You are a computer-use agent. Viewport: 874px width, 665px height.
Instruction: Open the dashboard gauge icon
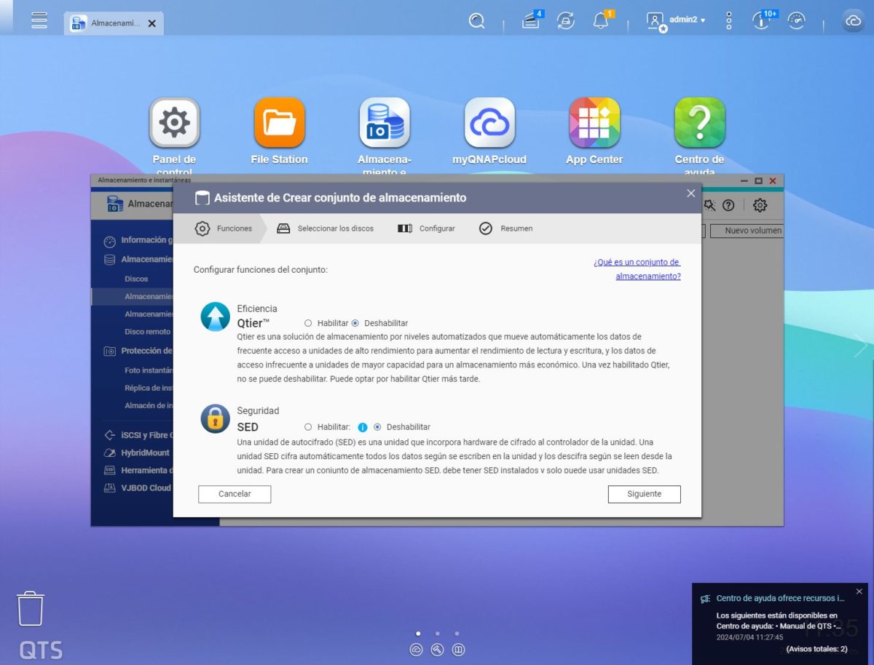(x=797, y=21)
